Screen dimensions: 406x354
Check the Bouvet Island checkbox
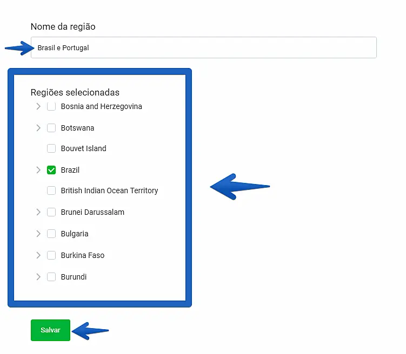pyautogui.click(x=51, y=148)
